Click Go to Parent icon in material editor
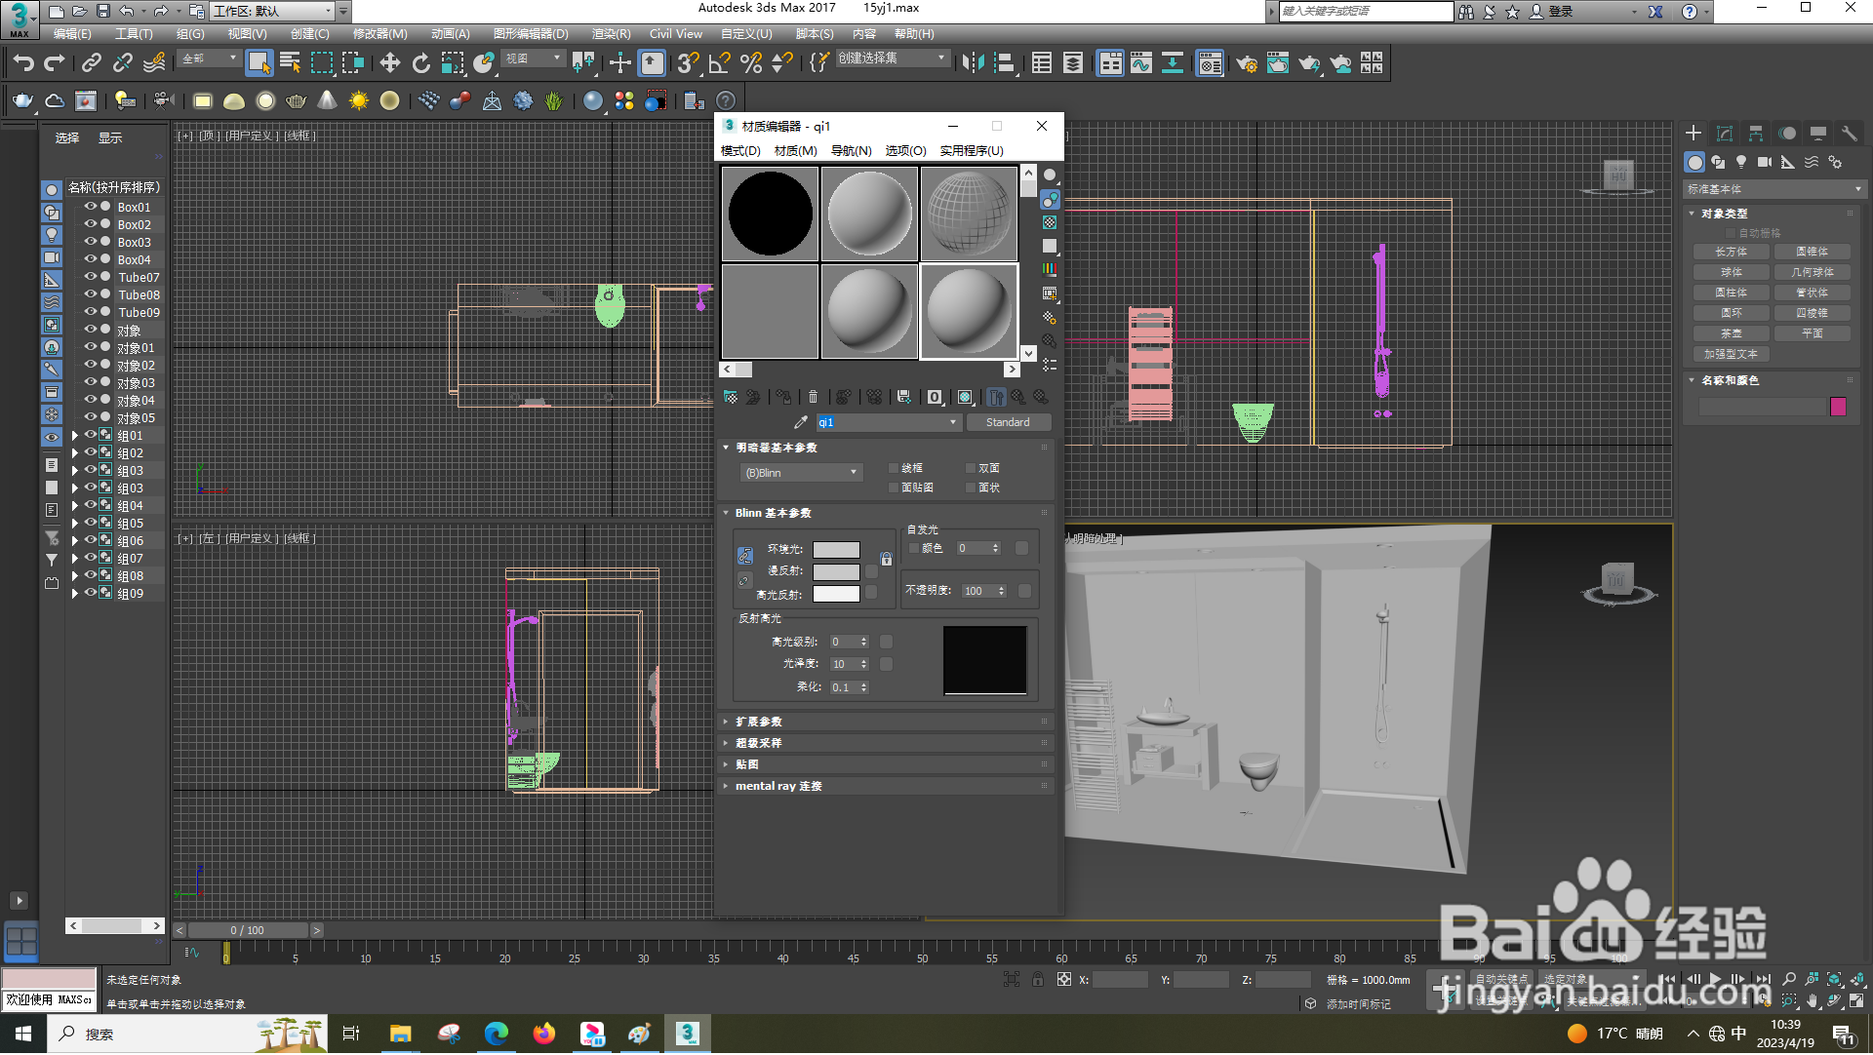This screenshot has width=1873, height=1055. 1018,397
